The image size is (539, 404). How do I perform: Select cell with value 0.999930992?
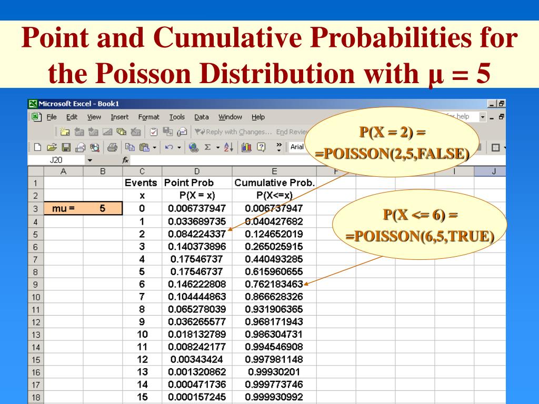pos(274,397)
